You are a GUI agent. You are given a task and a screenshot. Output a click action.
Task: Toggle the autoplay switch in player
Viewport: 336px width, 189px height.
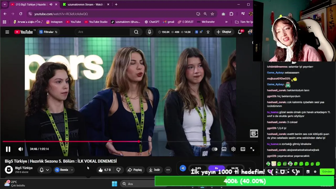214,149
